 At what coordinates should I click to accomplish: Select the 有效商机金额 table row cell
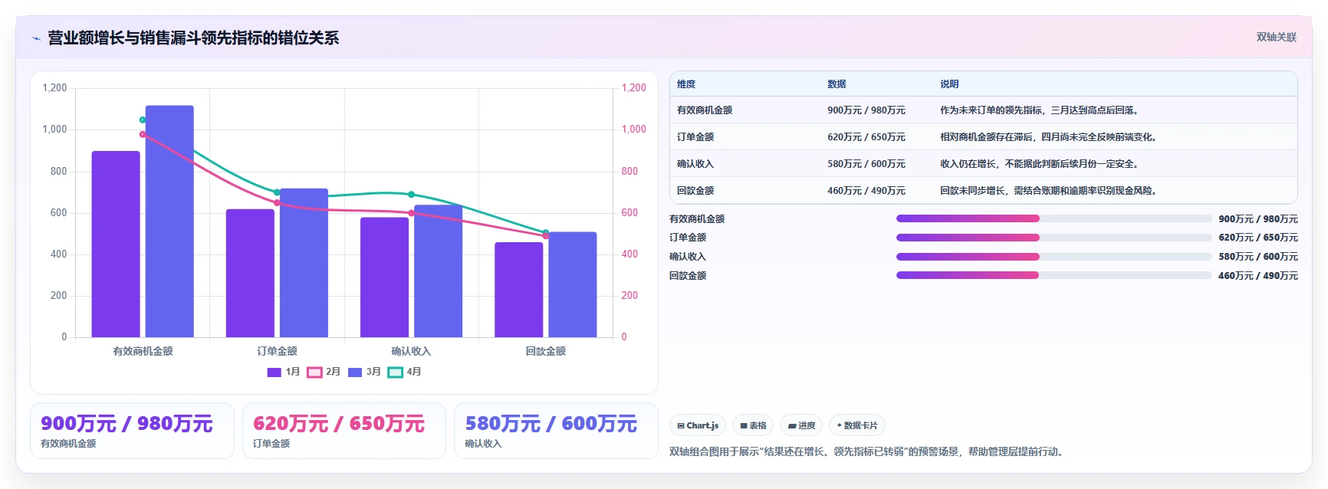(705, 110)
